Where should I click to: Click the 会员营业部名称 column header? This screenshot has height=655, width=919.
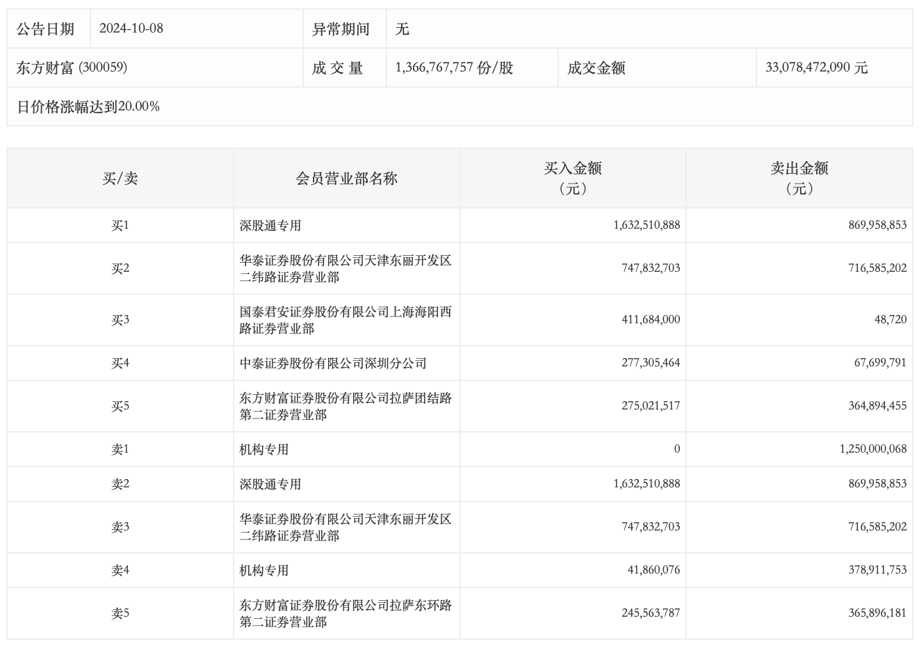click(x=346, y=179)
